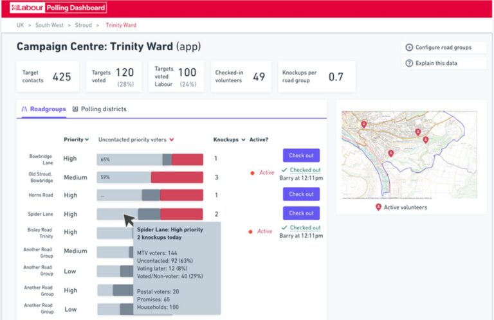Expand Uncontacted priority voters dropdown
Image resolution: width=494 pixels, height=320 pixels.
click(172, 139)
